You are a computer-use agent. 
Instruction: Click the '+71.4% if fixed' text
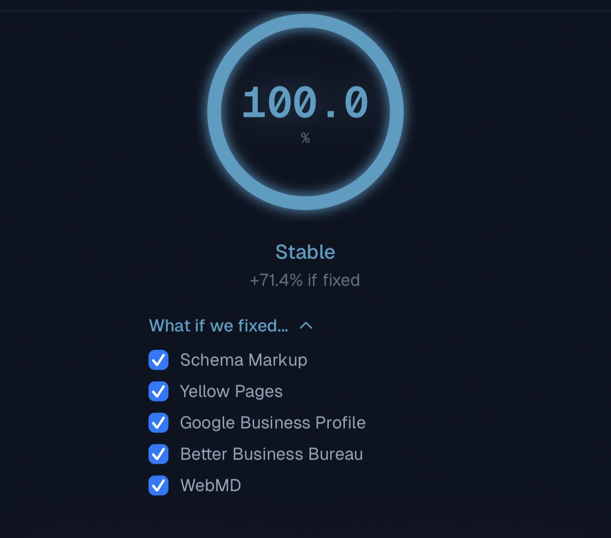point(305,280)
